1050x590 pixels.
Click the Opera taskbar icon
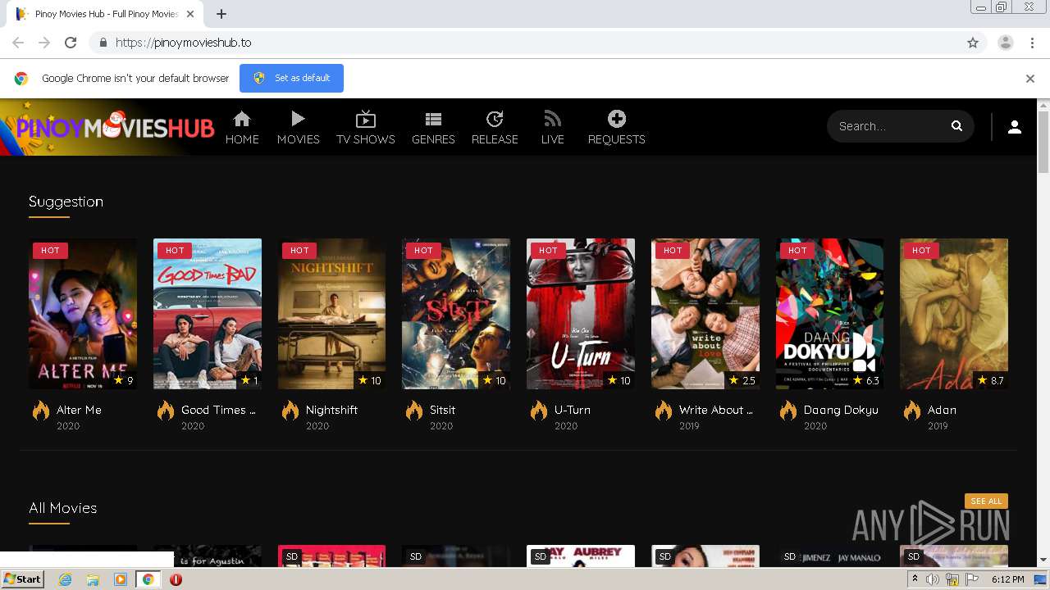point(176,579)
